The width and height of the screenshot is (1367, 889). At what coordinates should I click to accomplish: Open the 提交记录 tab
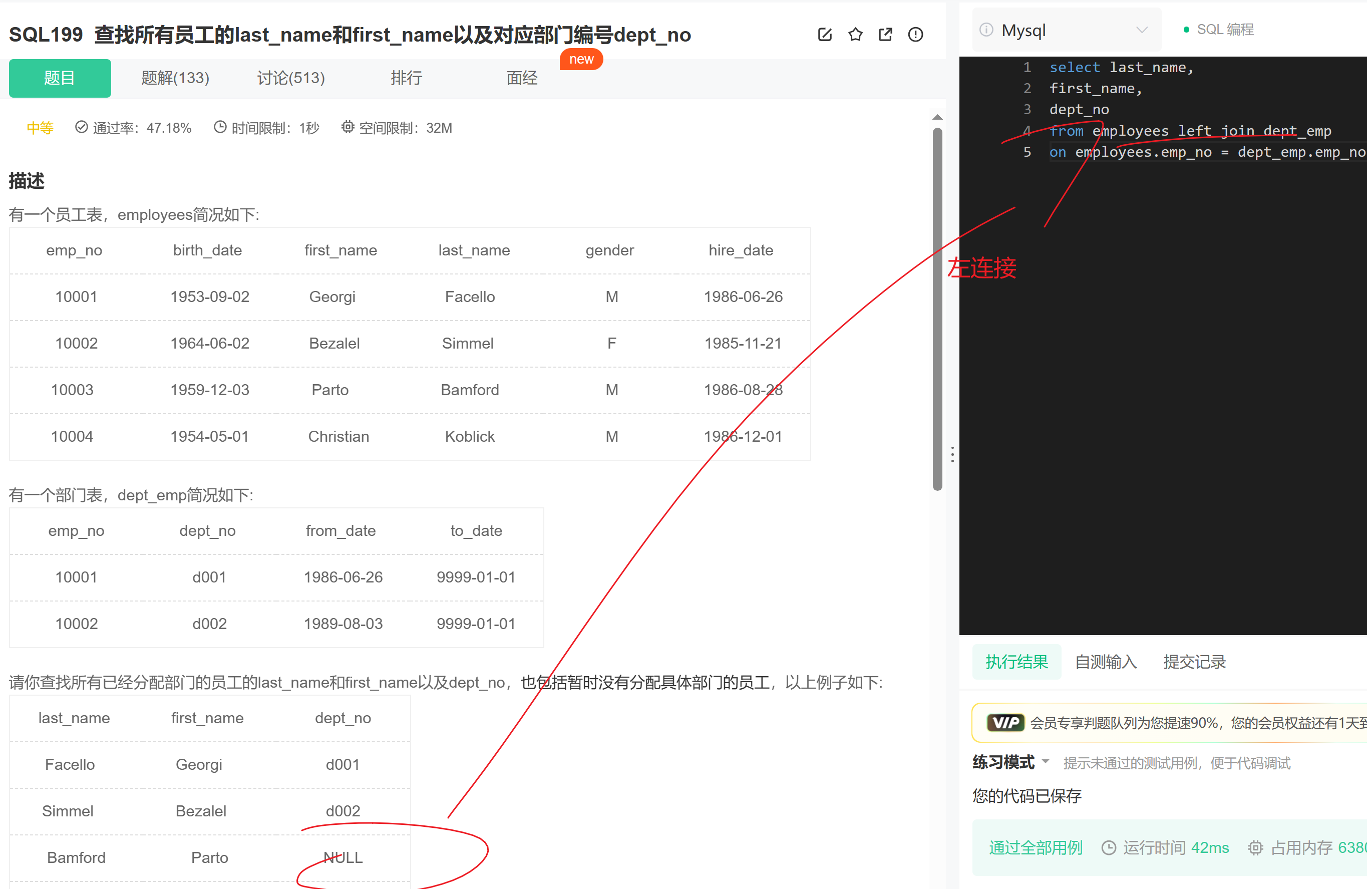click(x=1195, y=662)
